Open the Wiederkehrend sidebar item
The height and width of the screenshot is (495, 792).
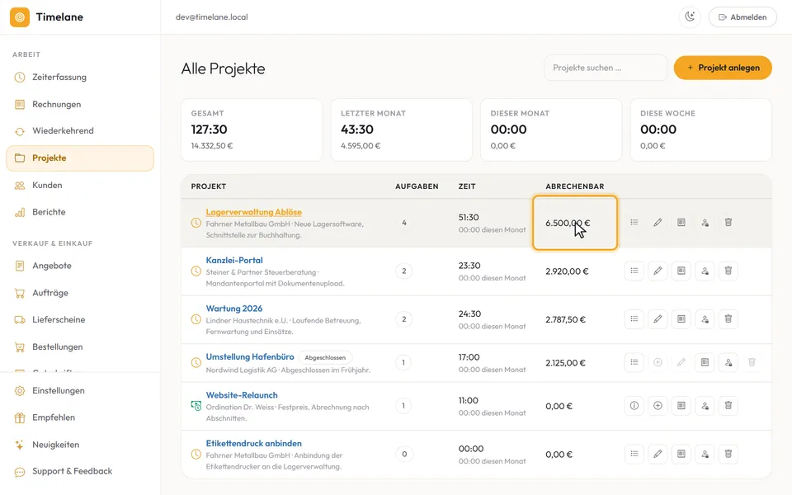click(x=80, y=131)
